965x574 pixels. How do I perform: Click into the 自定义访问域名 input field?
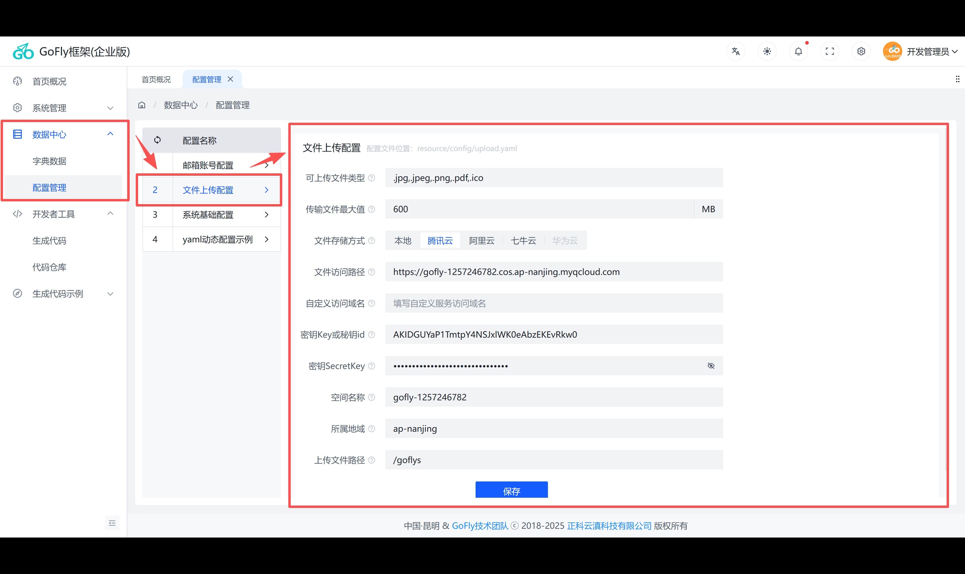[553, 303]
